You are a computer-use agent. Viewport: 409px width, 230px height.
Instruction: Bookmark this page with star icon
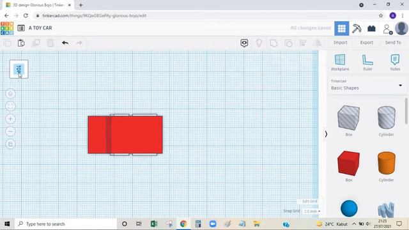pyautogui.click(x=381, y=15)
